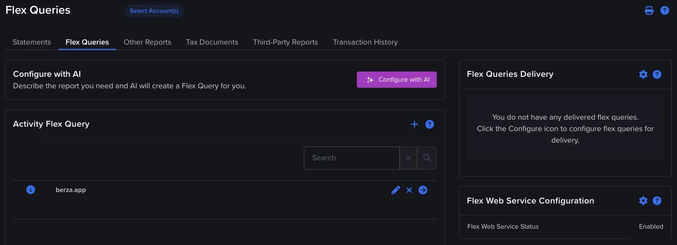Clear the search field with the X

click(408, 158)
